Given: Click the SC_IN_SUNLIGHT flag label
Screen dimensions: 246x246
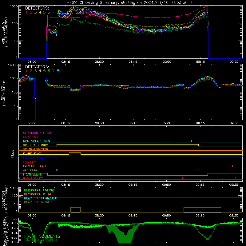Looking at the screenshot, I should [35, 145].
